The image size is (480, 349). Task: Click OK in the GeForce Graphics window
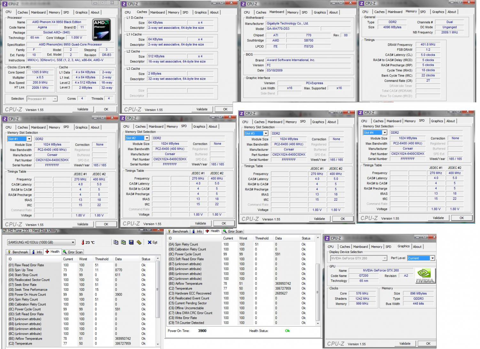point(428,344)
